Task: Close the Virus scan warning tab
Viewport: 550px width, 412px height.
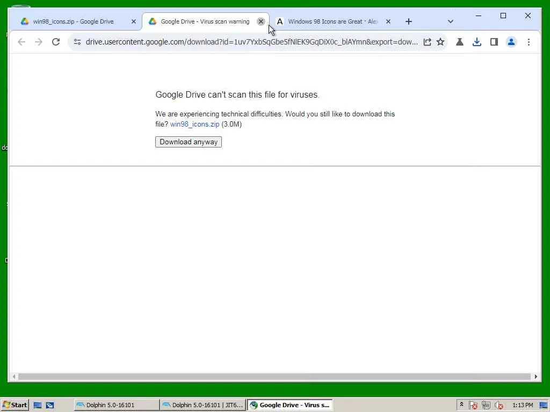Action: (260, 21)
